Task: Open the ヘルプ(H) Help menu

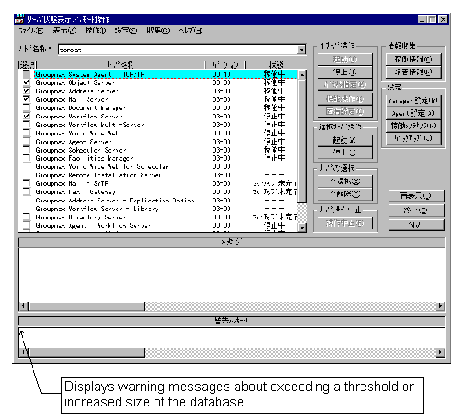Action: click(x=191, y=31)
